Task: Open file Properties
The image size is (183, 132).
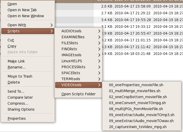Action: [16, 118]
